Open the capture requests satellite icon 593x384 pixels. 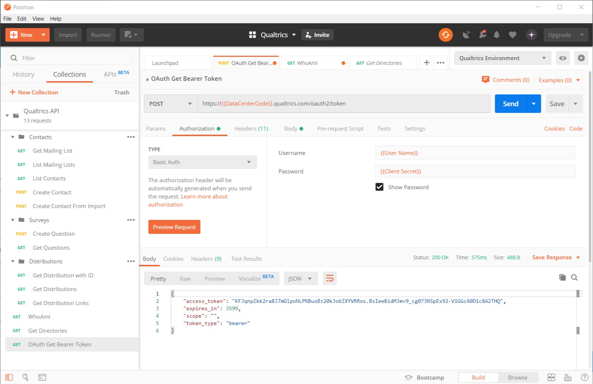pos(466,35)
